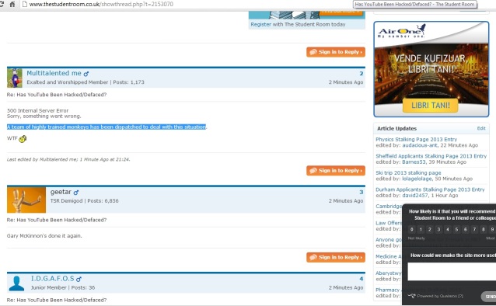Click I.D.G.A.F.O.S default silhouette avatar
496x306 pixels.
pyautogui.click(x=16, y=283)
